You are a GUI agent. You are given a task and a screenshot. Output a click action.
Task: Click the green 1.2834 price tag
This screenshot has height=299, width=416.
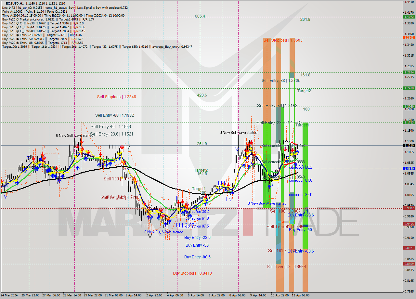click(409, 72)
